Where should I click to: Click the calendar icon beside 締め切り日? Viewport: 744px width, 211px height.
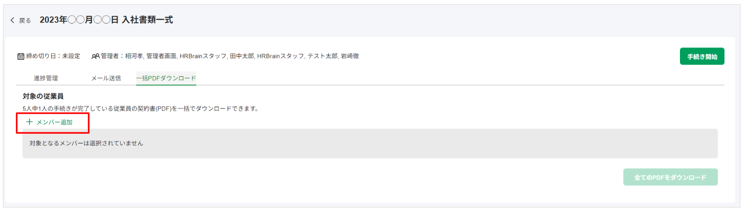[21, 56]
